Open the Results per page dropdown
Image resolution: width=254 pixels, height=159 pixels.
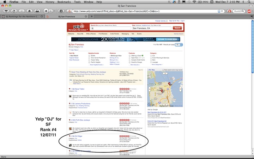tap(179, 45)
